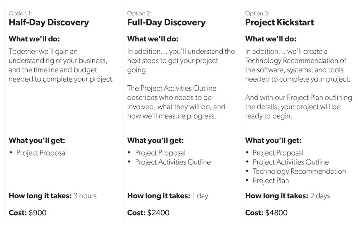Click Technology Recommendation bullet item

pyautogui.click(x=299, y=171)
